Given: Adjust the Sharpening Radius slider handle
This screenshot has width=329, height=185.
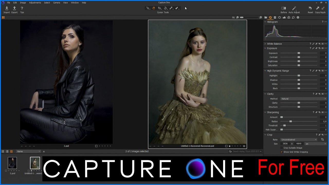Looking at the screenshot, I should pyautogui.click(x=291, y=122).
